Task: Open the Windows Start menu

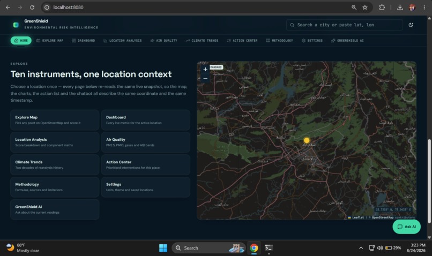Action: [163, 248]
